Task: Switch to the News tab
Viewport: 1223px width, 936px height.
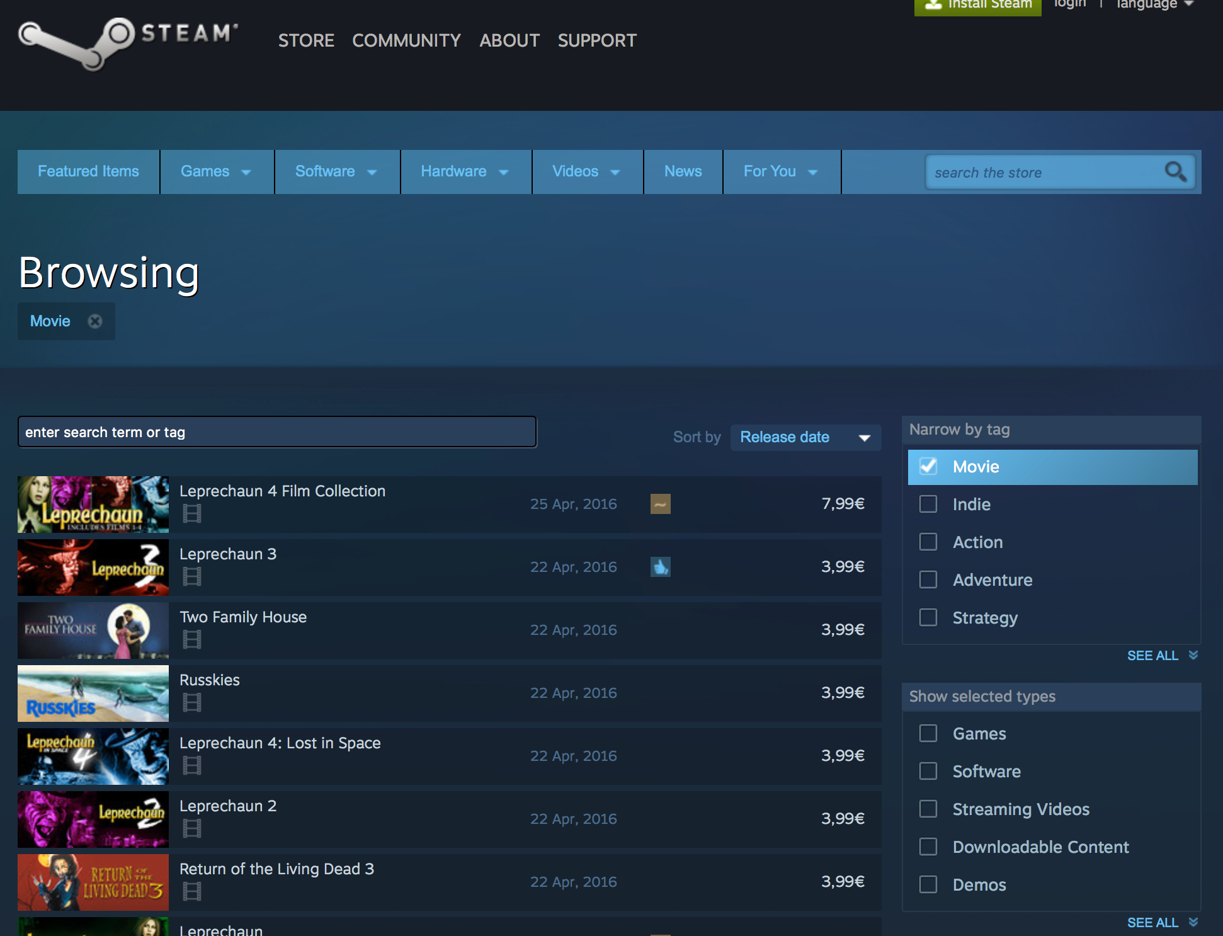Action: tap(683, 171)
